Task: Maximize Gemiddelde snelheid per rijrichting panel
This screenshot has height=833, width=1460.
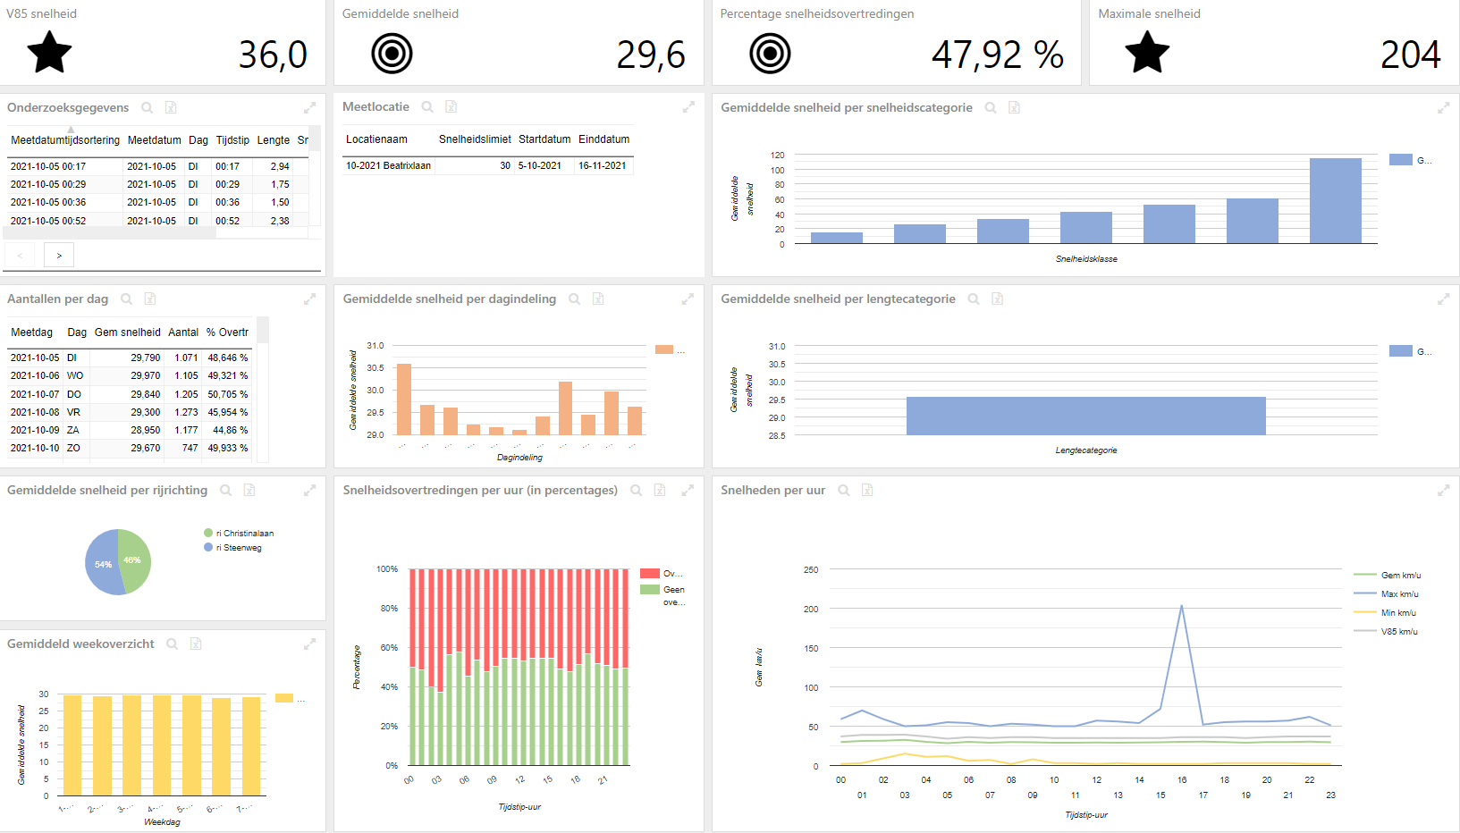Action: [309, 490]
